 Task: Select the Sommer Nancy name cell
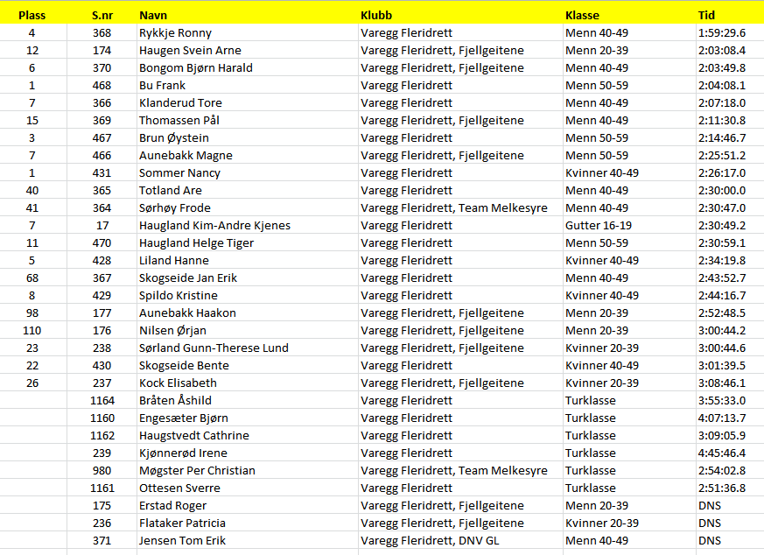179,172
